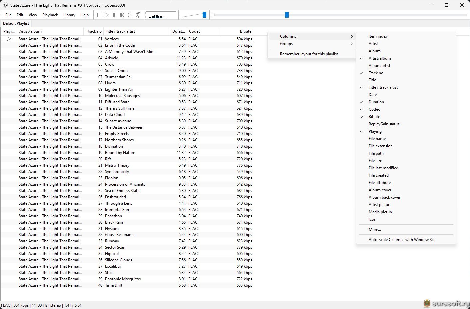Viewport: 470px width, 309px height.
Task: Open the View menu
Action: (33, 15)
